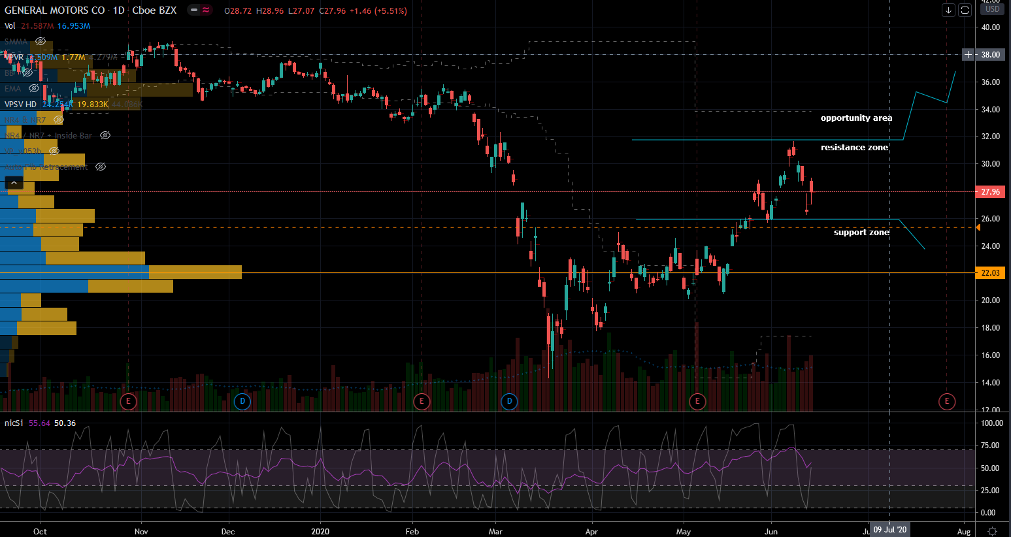The width and height of the screenshot is (1011, 537).
Task: Show the hidden SMMA indicator
Action: point(41,42)
